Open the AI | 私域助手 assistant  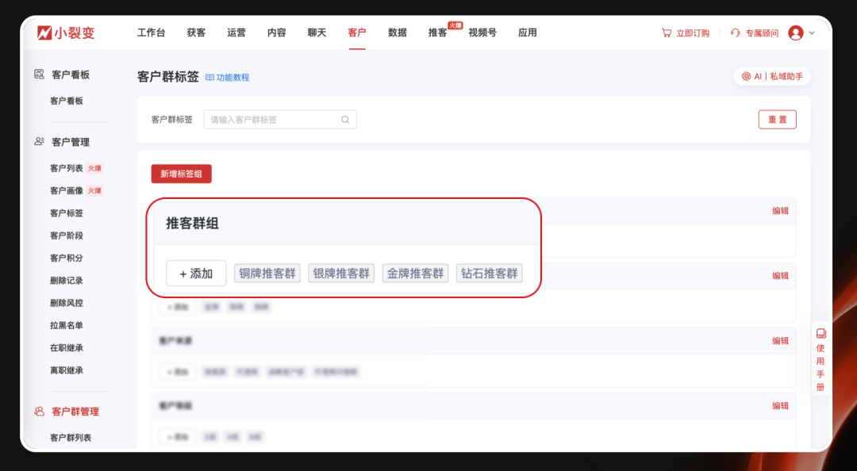(x=769, y=76)
